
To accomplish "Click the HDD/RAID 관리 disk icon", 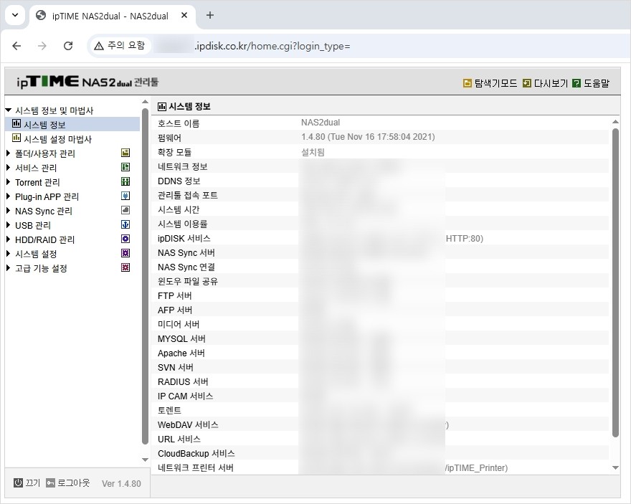I will coord(125,239).
